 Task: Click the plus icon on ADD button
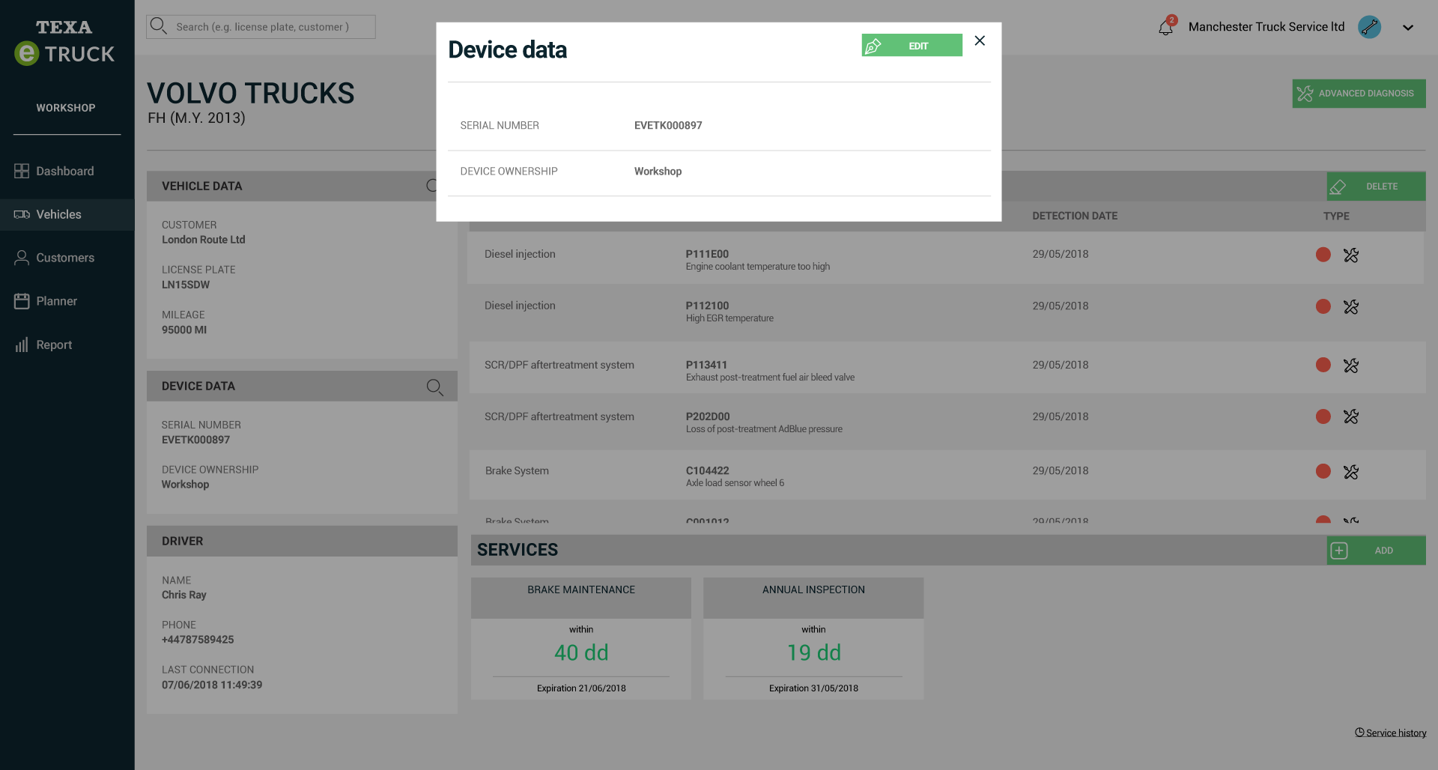pyautogui.click(x=1339, y=551)
